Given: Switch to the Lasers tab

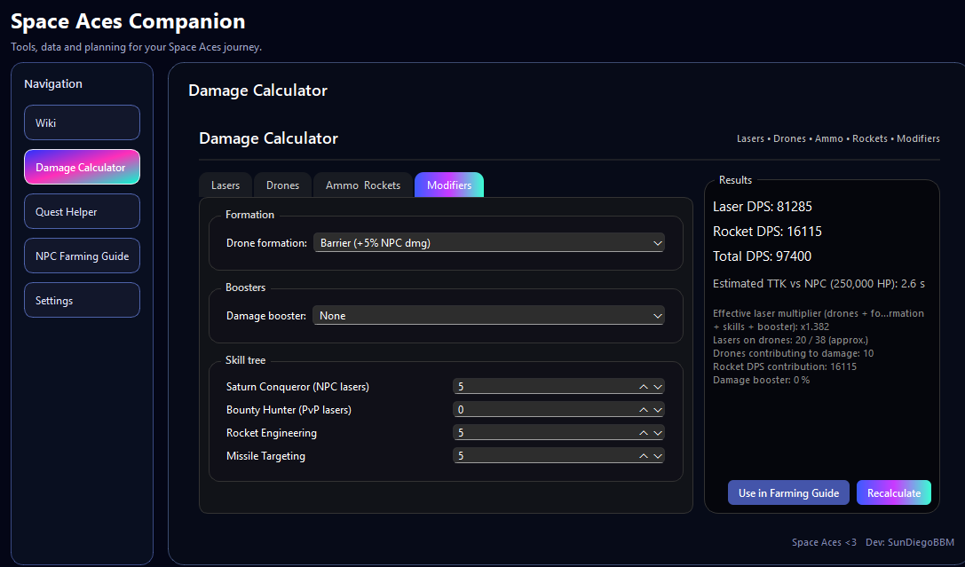Looking at the screenshot, I should point(225,185).
